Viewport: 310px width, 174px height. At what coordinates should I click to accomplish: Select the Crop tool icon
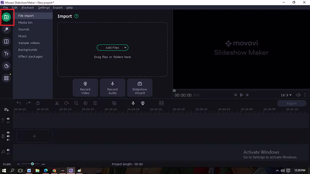coord(76,103)
